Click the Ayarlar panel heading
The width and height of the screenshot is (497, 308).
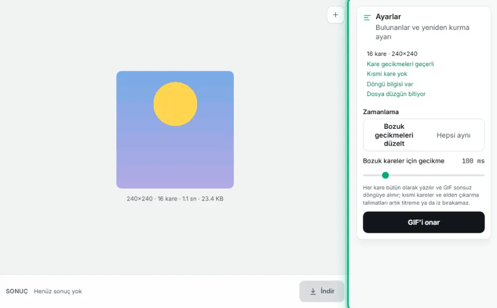(389, 17)
